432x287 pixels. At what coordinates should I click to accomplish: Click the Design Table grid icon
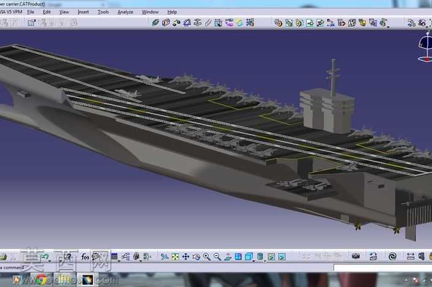[x=114, y=256]
